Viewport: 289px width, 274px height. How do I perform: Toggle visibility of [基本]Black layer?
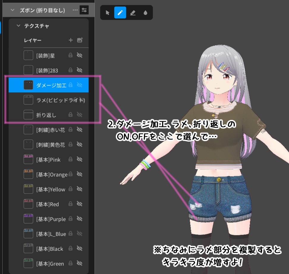79,248
